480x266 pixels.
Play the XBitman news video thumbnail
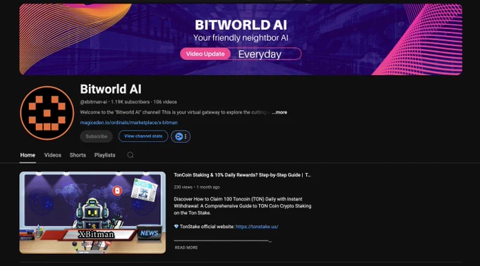(92, 212)
